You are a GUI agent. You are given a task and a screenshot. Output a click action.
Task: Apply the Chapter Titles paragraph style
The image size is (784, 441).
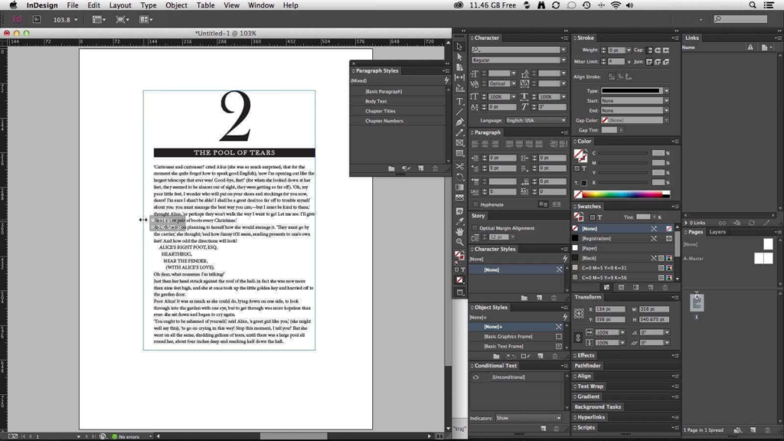(380, 111)
